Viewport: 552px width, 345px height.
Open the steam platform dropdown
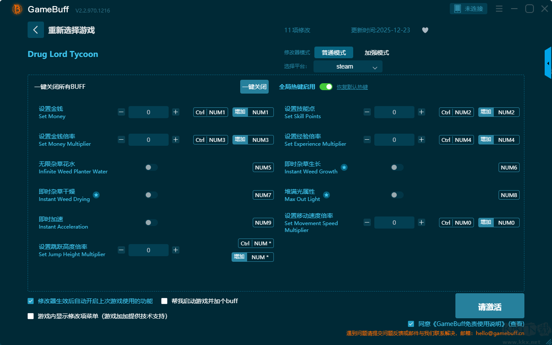click(x=348, y=66)
